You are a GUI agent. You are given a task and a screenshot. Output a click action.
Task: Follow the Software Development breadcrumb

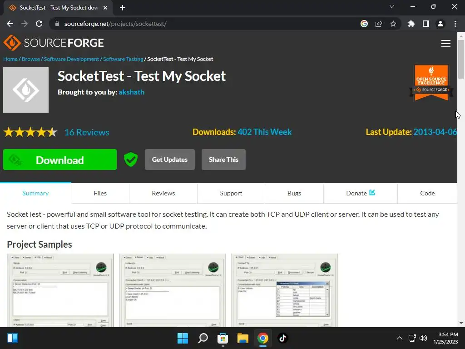(71, 59)
